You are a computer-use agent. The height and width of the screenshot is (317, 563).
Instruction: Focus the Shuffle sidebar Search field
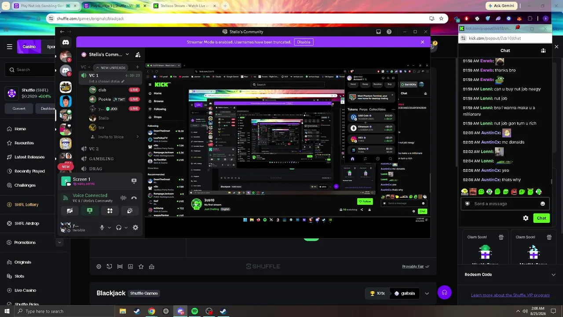click(x=31, y=70)
